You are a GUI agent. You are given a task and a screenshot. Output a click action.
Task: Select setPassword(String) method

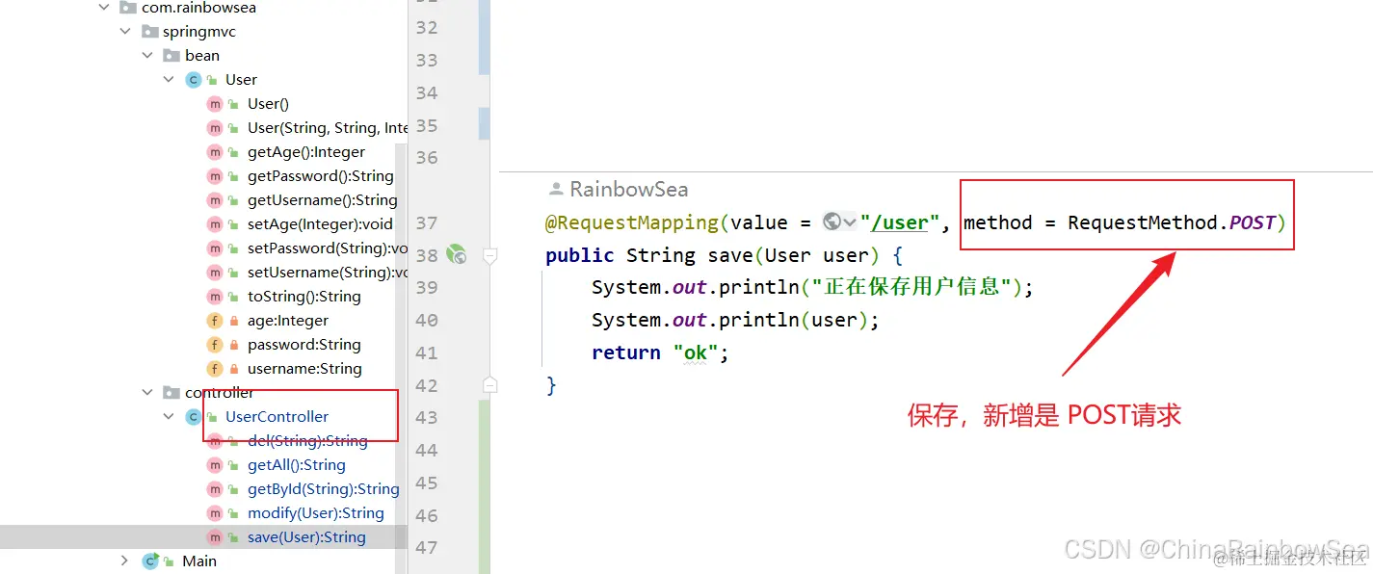tap(328, 248)
